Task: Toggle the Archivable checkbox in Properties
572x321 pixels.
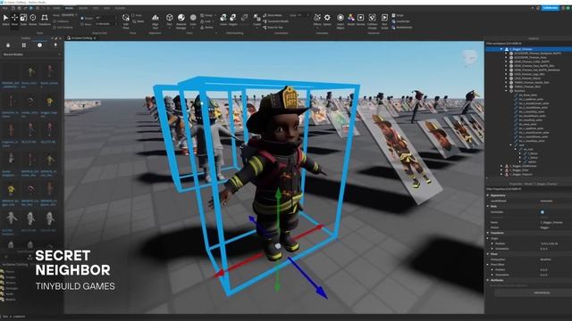Action: pyautogui.click(x=543, y=212)
